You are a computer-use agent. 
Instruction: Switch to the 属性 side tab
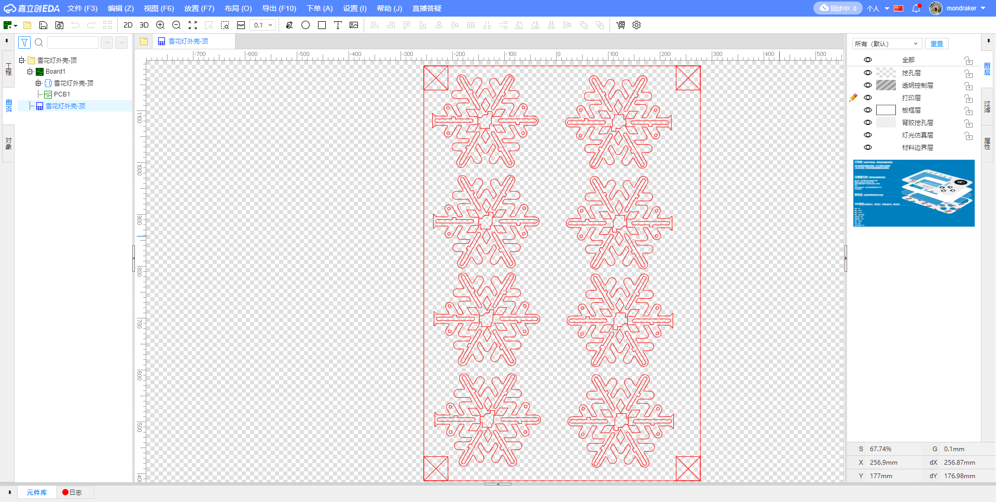pyautogui.click(x=987, y=143)
